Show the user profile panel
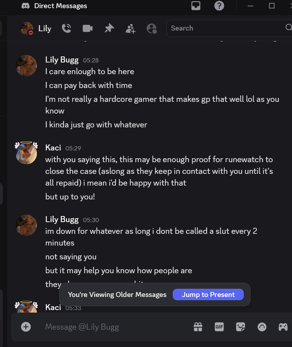Image resolution: width=292 pixels, height=347 pixels. click(x=151, y=28)
